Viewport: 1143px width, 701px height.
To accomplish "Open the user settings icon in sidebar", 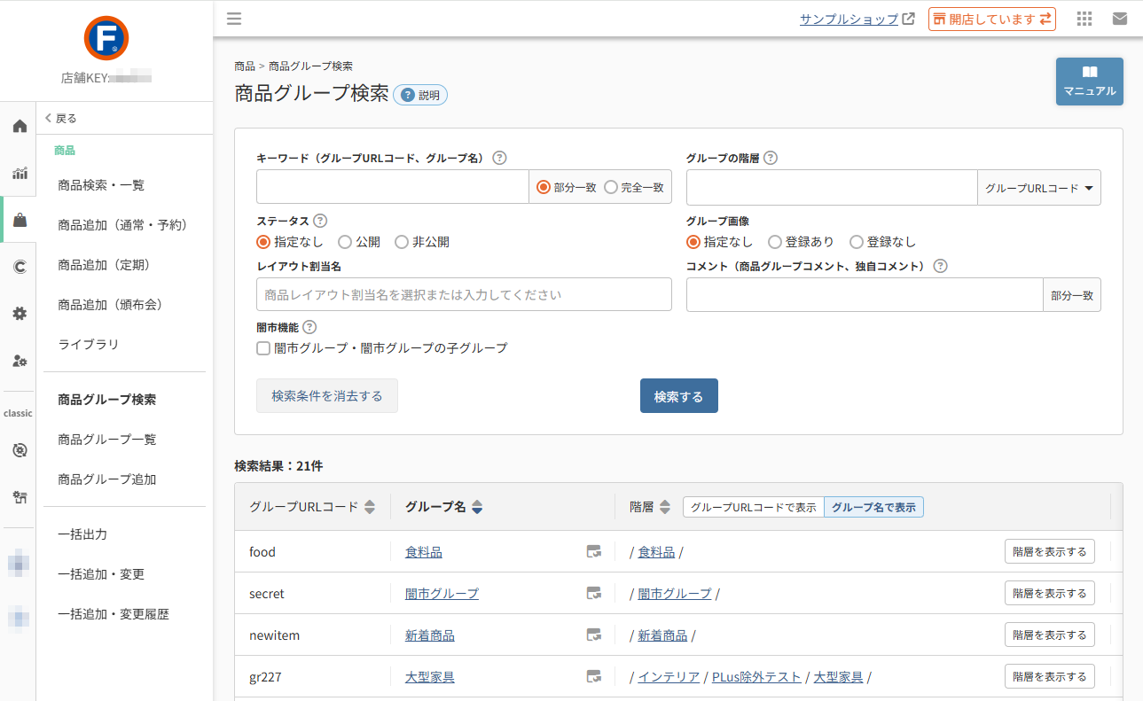I will click(x=20, y=361).
